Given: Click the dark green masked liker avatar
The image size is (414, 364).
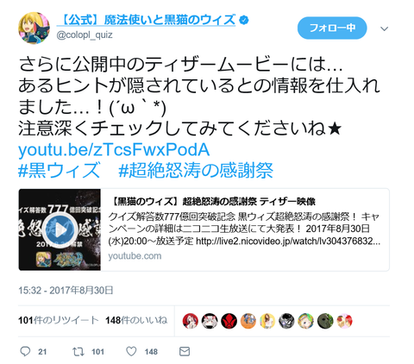Looking at the screenshot, I should 325,321.
